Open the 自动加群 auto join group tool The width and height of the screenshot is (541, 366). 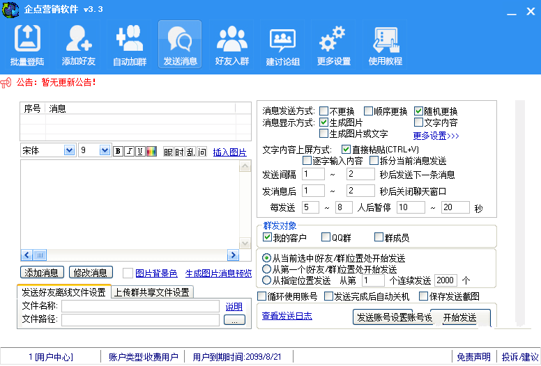pyautogui.click(x=130, y=45)
